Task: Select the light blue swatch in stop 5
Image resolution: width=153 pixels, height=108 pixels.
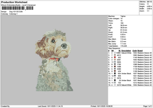Action: click(115, 62)
